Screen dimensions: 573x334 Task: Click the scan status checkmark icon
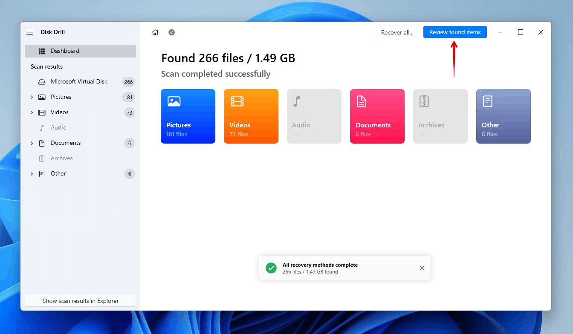click(171, 32)
